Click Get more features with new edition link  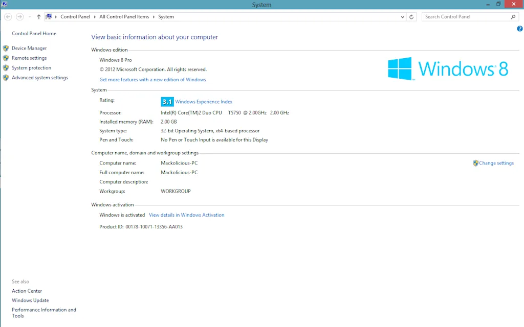(152, 80)
